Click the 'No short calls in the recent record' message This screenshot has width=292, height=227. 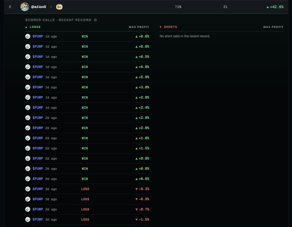coord(185,36)
